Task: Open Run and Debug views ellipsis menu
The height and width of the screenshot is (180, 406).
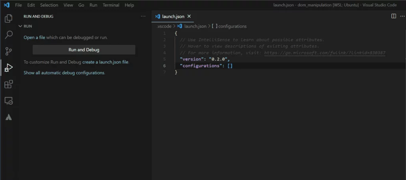Action: 143,16
